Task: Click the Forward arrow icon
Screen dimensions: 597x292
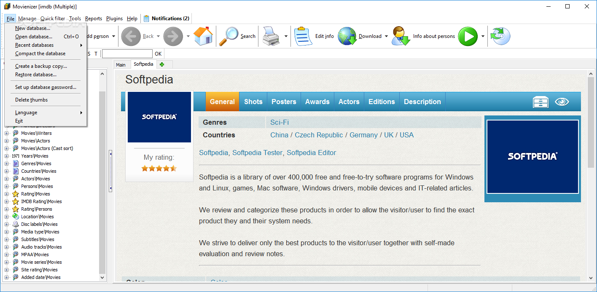Action: pyautogui.click(x=173, y=36)
